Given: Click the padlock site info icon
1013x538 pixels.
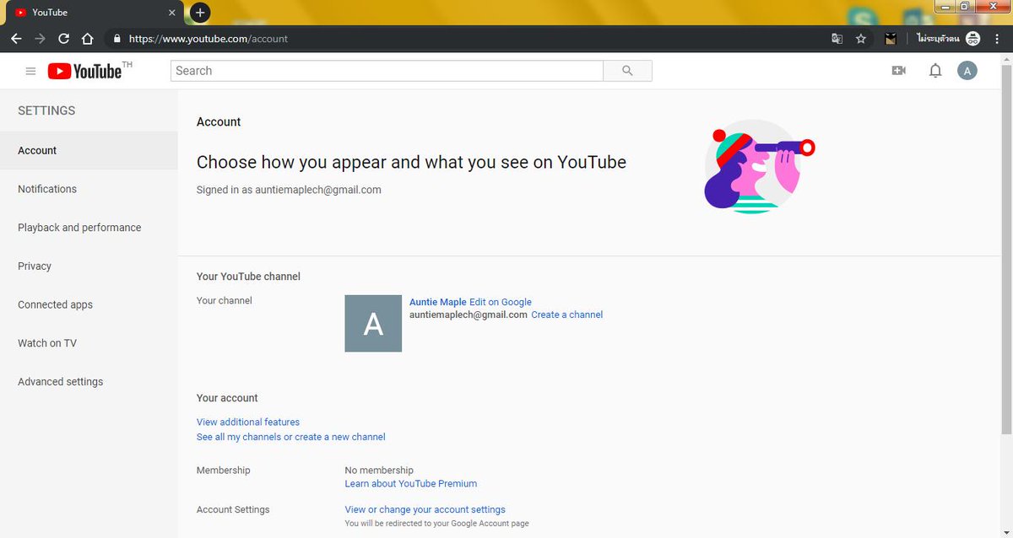Looking at the screenshot, I should click(x=116, y=39).
